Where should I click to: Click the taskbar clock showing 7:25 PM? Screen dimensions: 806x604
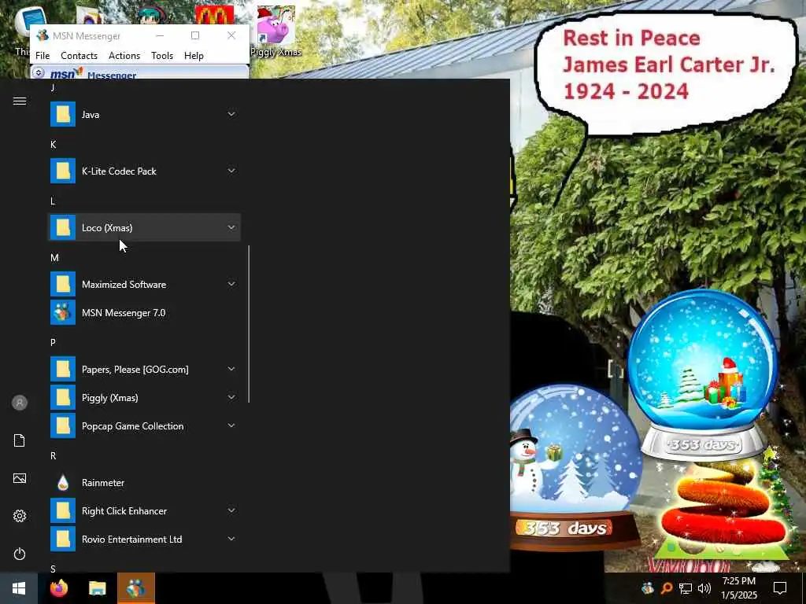point(739,588)
